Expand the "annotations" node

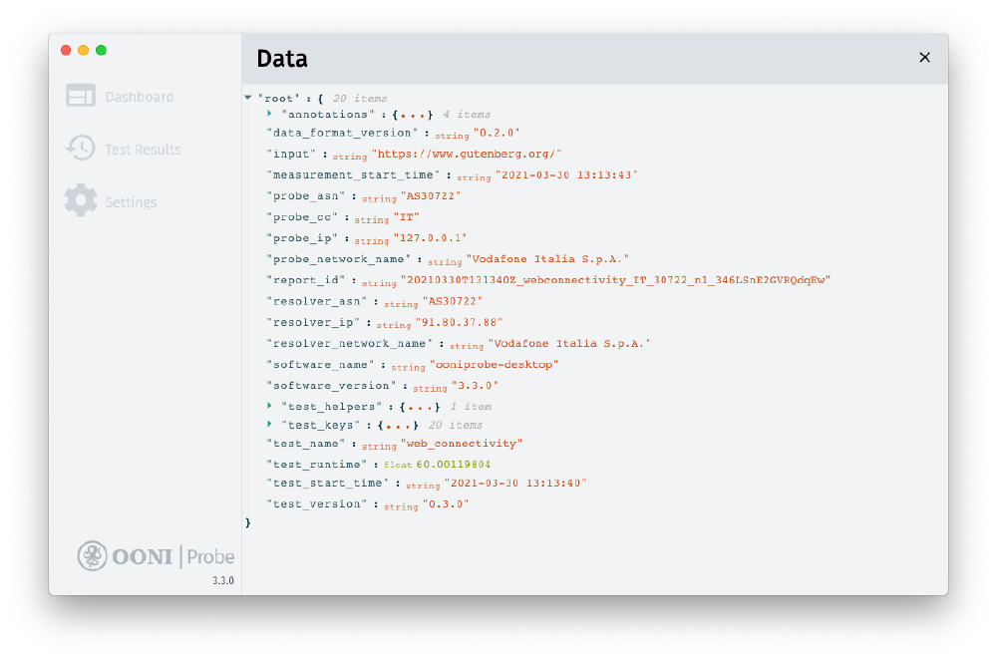coord(270,114)
